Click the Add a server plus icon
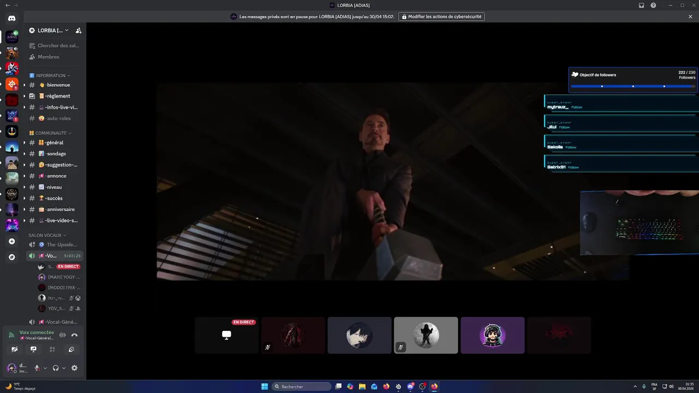Screen dimensions: 699x393 11,241
